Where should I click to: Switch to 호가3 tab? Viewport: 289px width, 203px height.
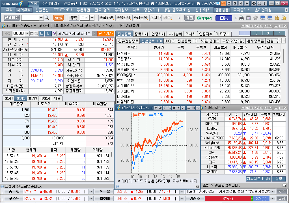point(33,98)
